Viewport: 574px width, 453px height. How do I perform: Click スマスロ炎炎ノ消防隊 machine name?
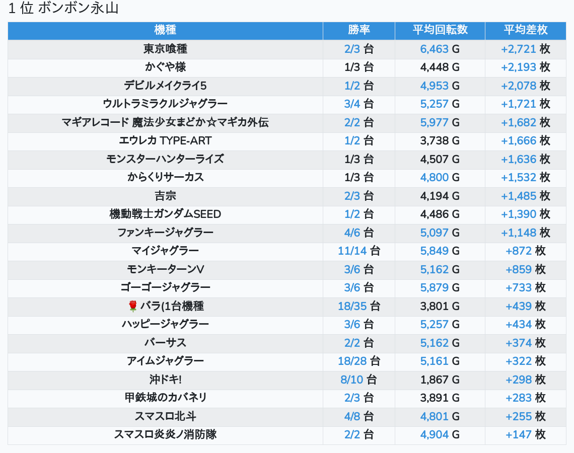(x=165, y=435)
